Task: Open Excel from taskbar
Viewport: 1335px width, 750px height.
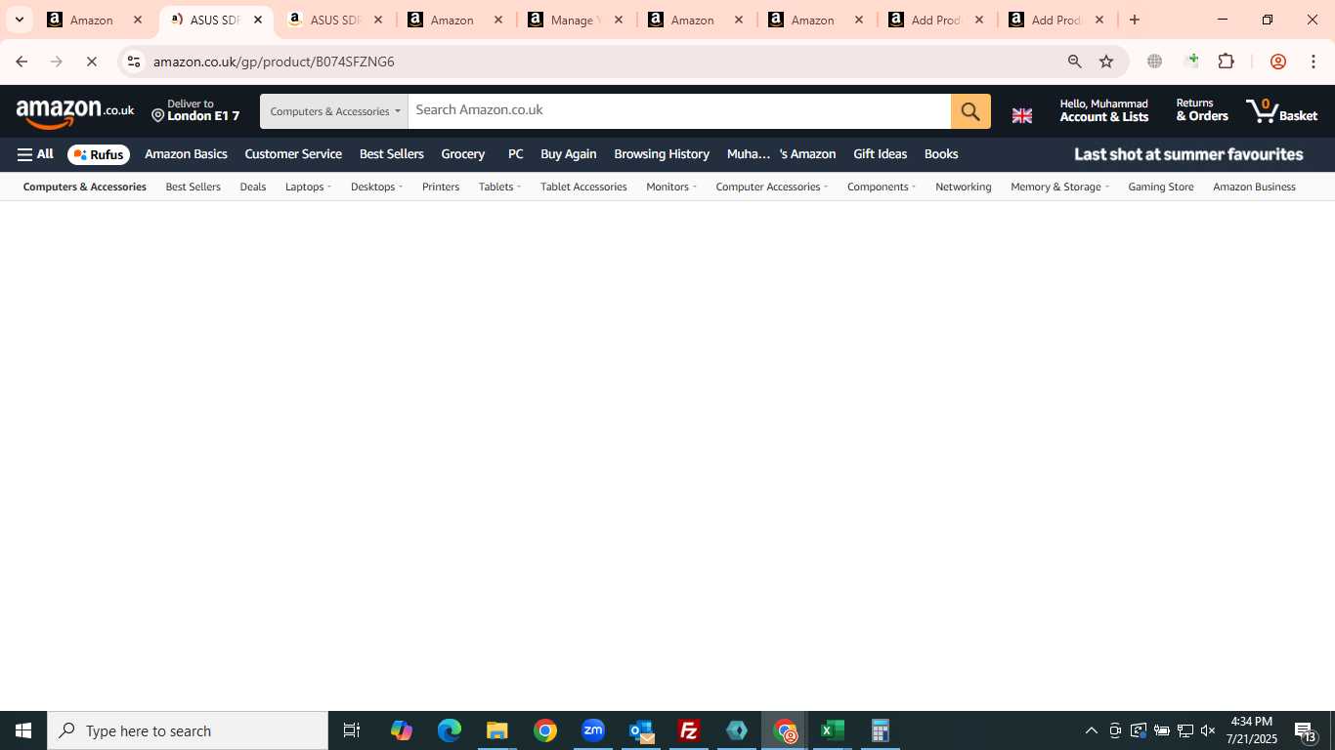Action: 832,730
